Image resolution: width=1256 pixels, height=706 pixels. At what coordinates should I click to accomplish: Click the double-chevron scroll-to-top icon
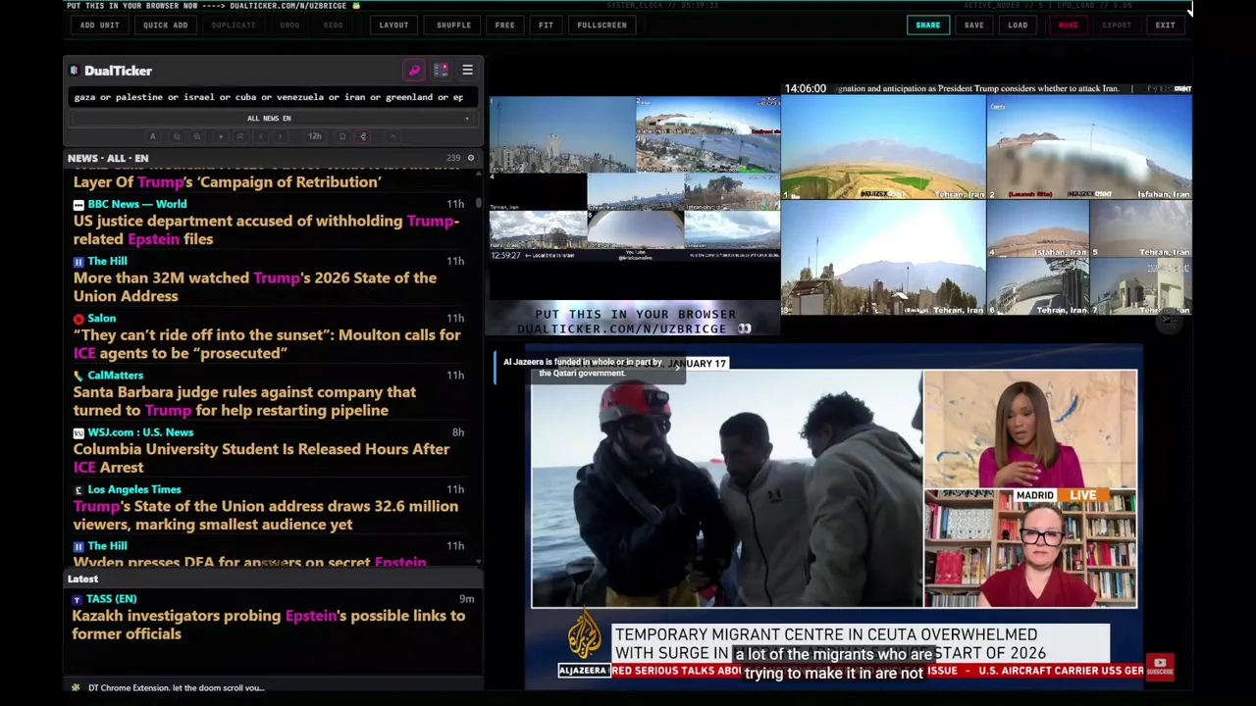click(240, 136)
